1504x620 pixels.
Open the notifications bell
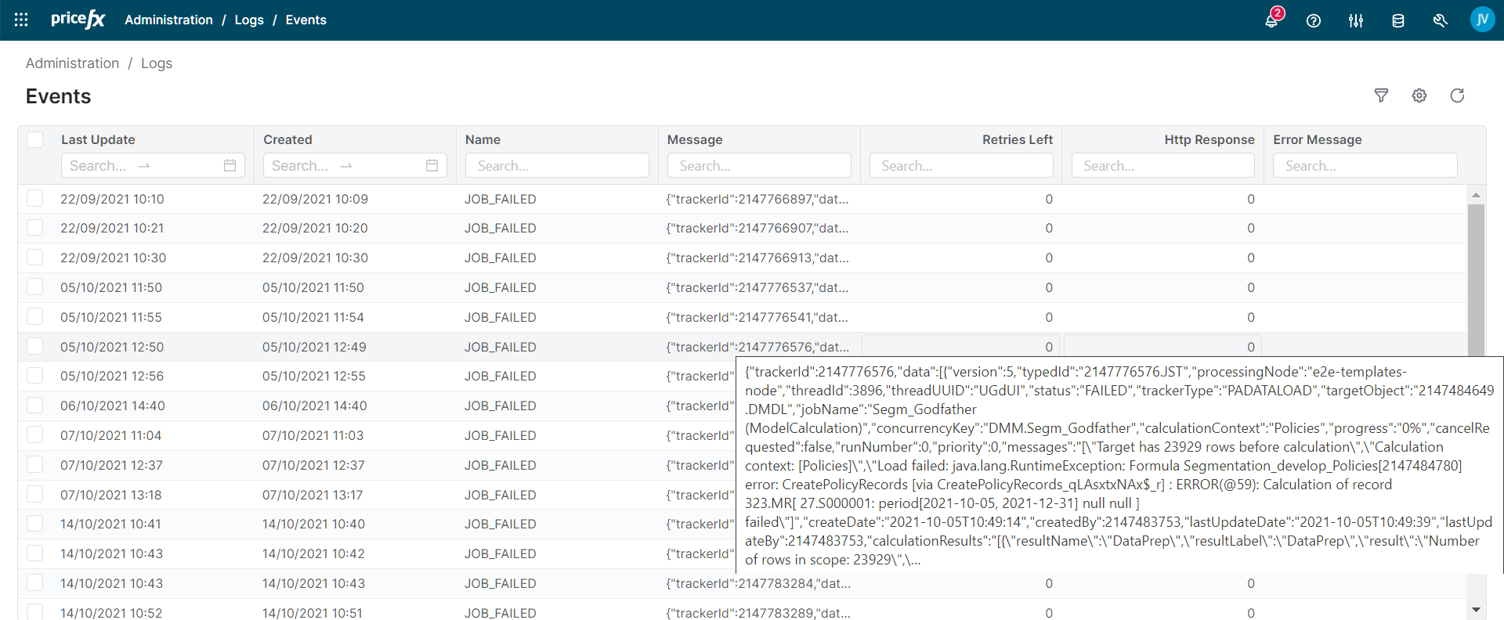(x=1271, y=20)
